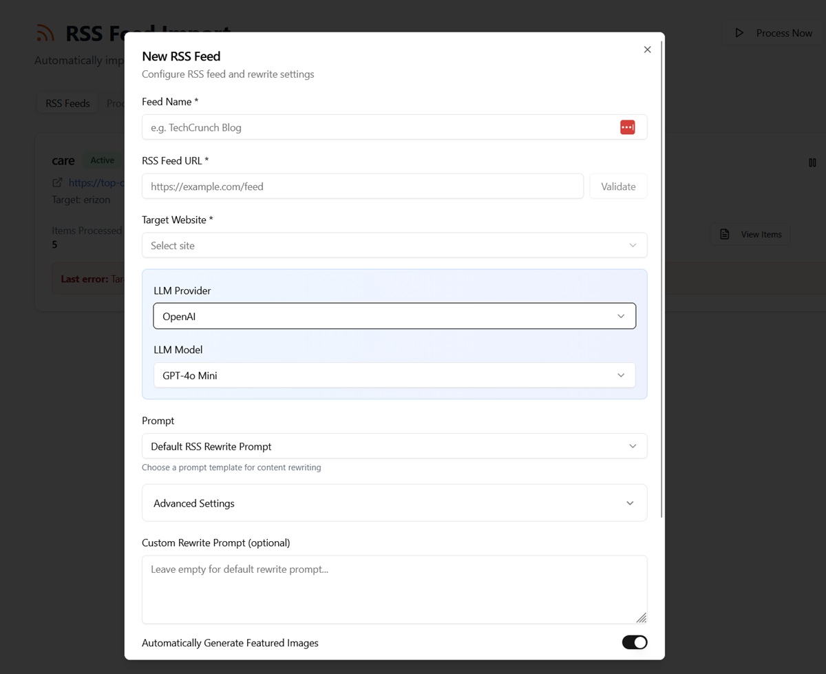
Task: Open the LLM Model dropdown showing GPT-4o Mini
Action: click(x=394, y=375)
